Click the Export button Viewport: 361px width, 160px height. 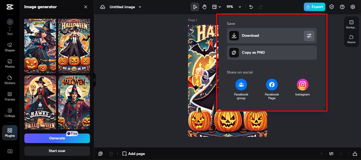[314, 7]
